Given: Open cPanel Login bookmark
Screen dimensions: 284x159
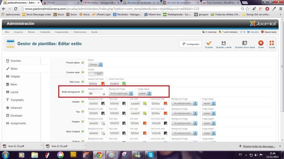Looking at the screenshot, I should pos(101,14).
